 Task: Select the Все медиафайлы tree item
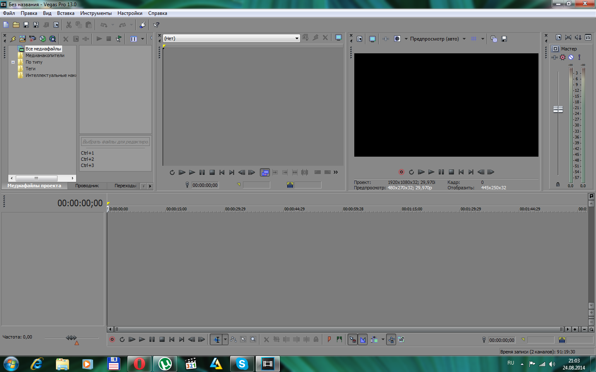point(43,49)
